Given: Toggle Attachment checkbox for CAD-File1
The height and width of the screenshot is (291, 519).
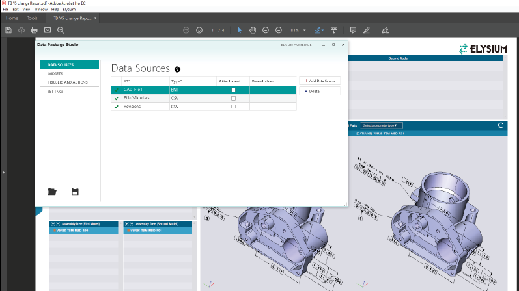Looking at the screenshot, I should [x=233, y=90].
